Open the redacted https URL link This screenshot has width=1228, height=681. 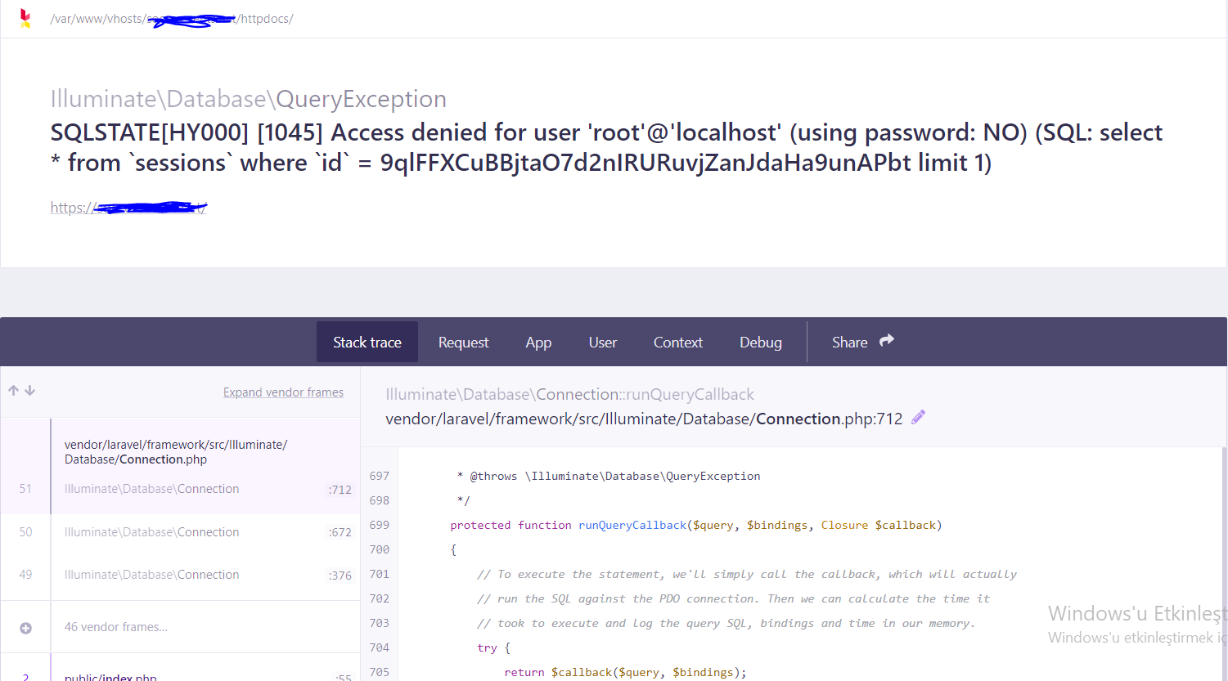128,208
